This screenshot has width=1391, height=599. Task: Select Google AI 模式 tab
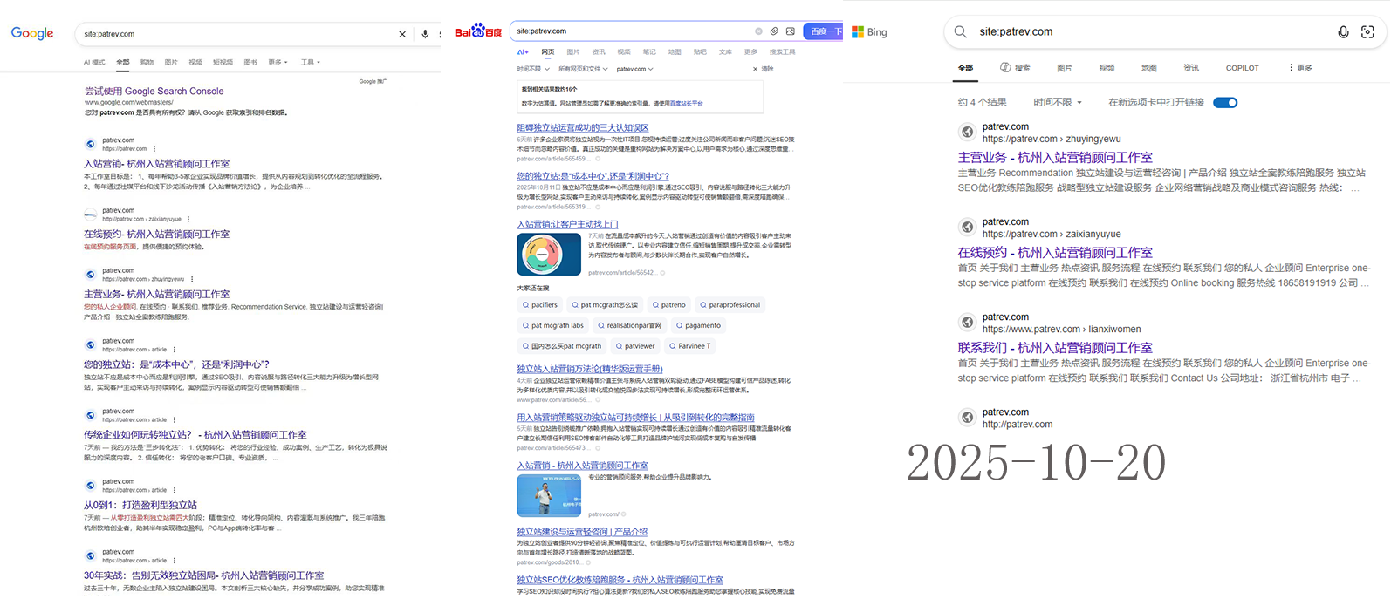tap(94, 63)
